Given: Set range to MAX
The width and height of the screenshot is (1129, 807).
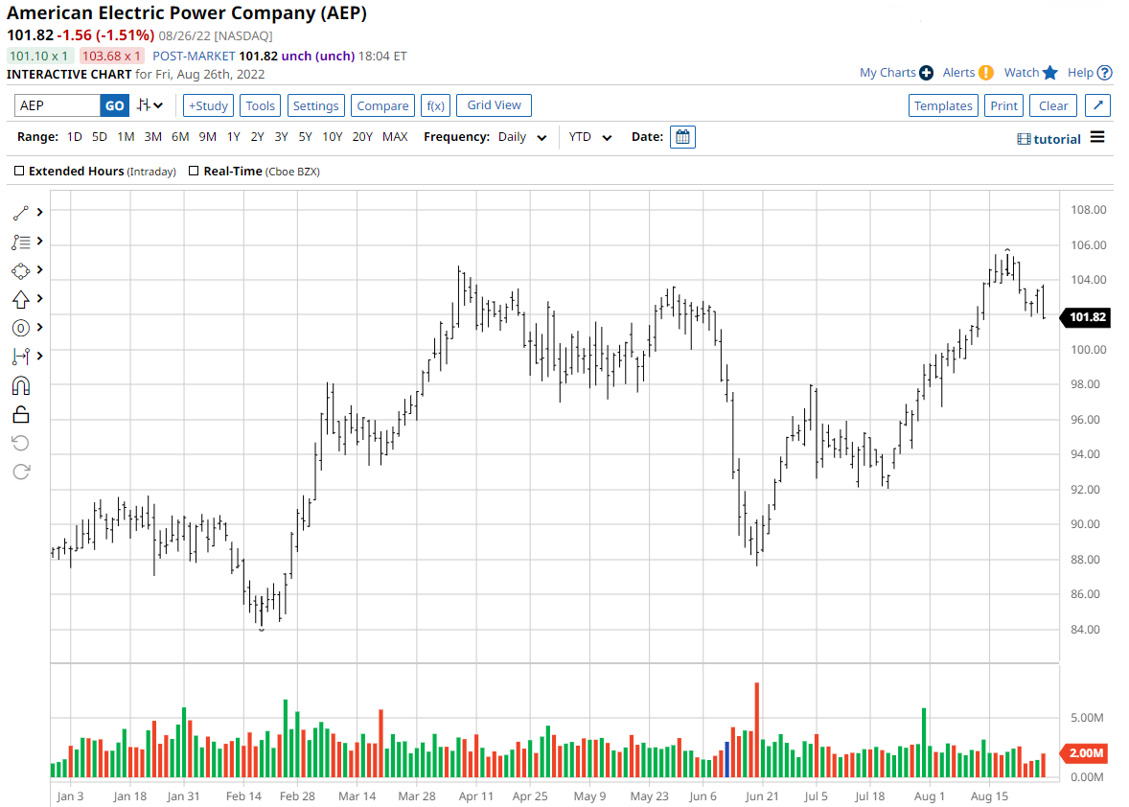Looking at the screenshot, I should pyautogui.click(x=395, y=137).
